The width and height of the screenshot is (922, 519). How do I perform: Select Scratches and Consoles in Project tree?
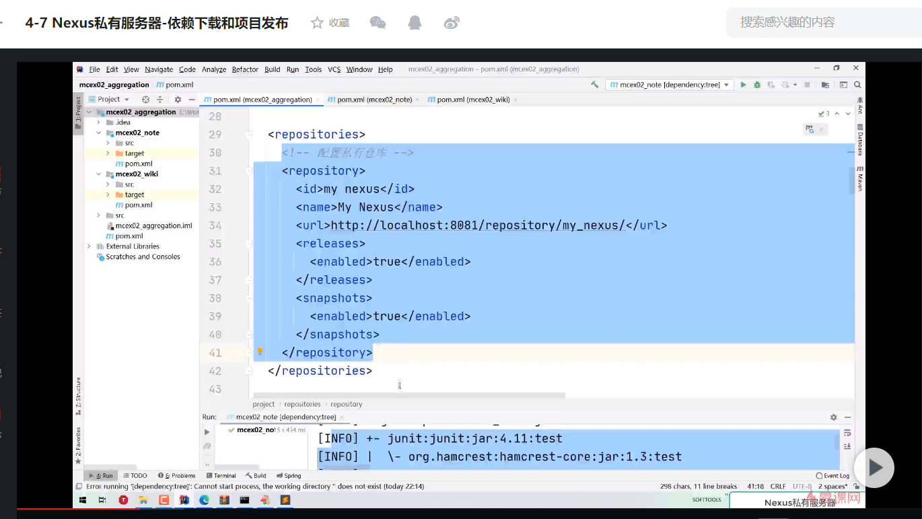point(139,256)
